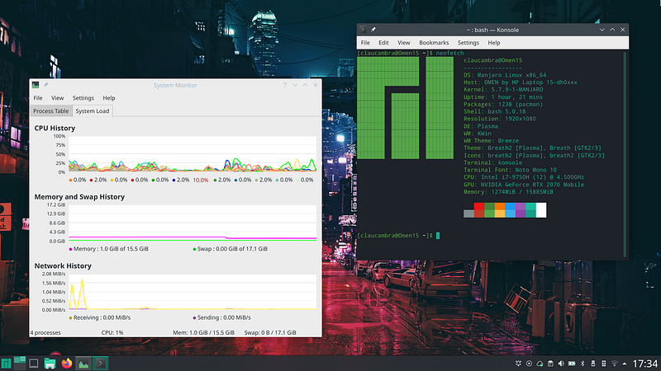
Task: Click '4 processes' in status bar
Action: 45,333
